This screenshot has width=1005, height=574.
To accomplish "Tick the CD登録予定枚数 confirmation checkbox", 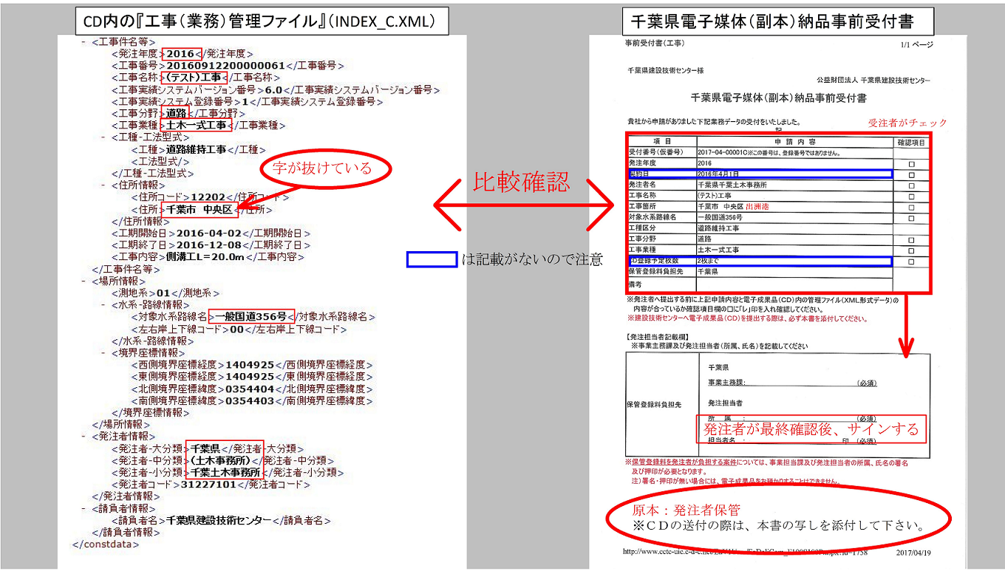I will [x=912, y=262].
